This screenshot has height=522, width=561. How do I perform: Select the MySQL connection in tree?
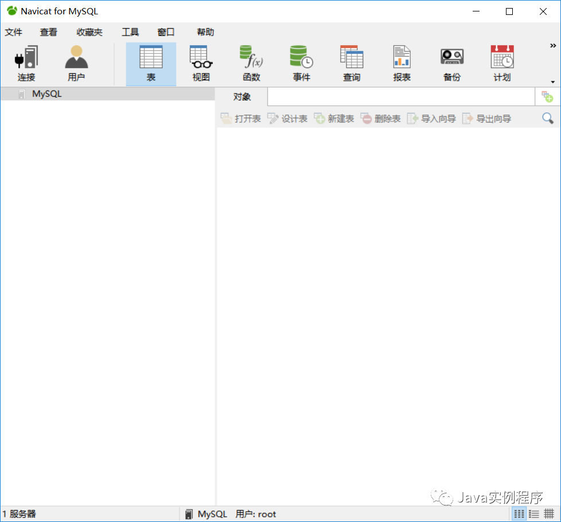(108, 94)
